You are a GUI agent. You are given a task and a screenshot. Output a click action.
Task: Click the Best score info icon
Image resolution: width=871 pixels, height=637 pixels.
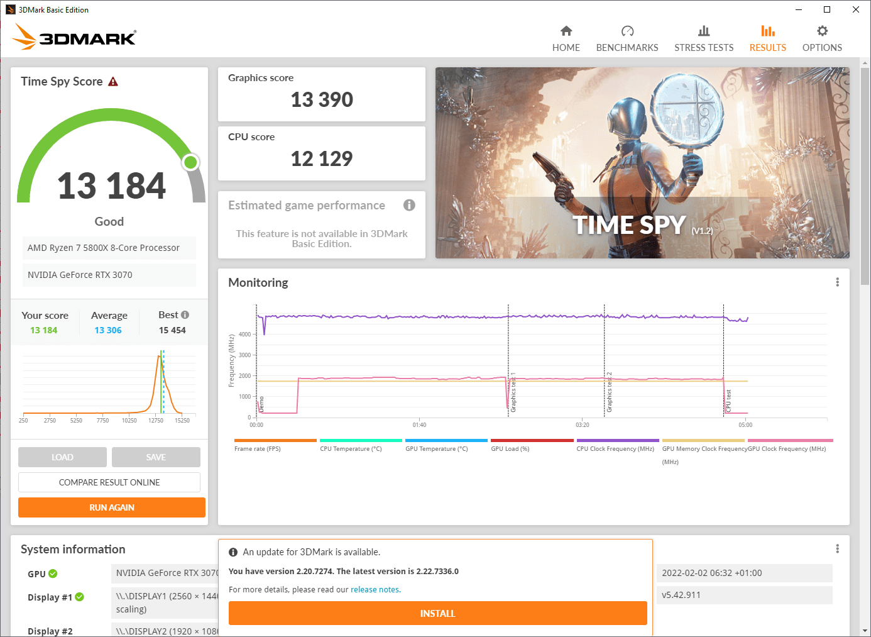coord(185,315)
